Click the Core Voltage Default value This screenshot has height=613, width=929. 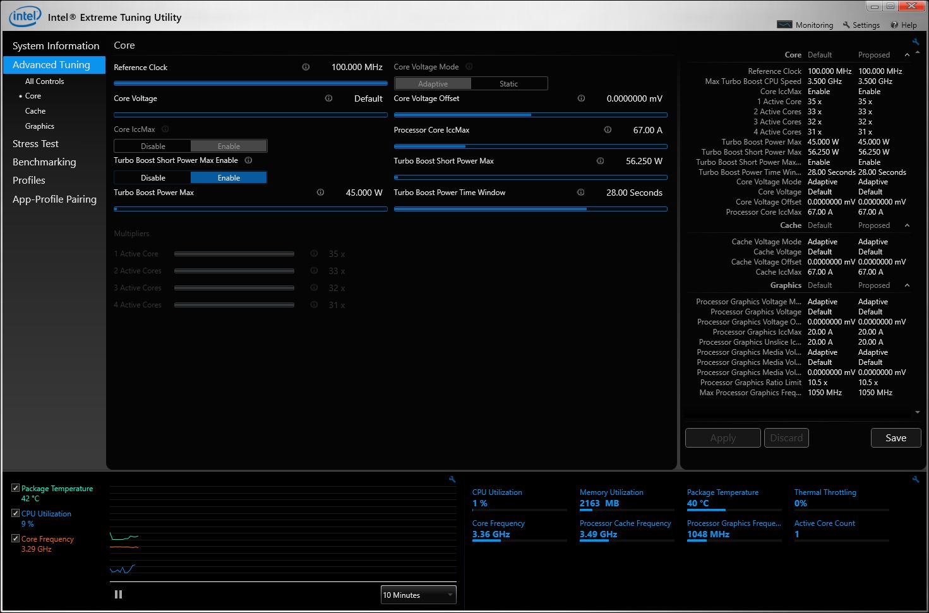pyautogui.click(x=368, y=98)
